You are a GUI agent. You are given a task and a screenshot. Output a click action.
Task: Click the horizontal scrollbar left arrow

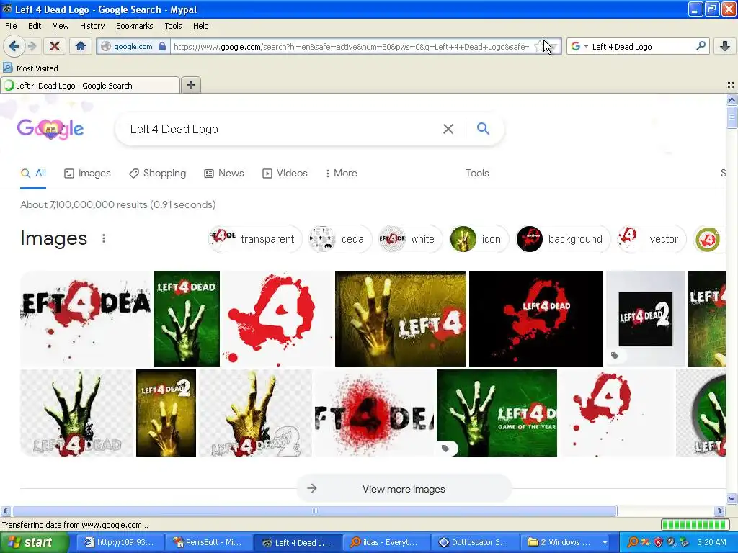click(6, 511)
